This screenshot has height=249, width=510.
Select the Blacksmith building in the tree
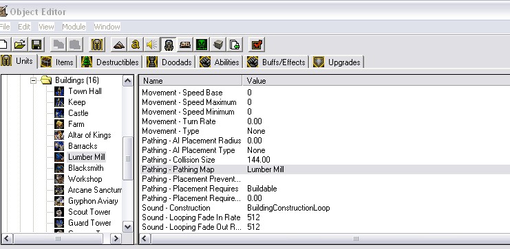tap(85, 168)
